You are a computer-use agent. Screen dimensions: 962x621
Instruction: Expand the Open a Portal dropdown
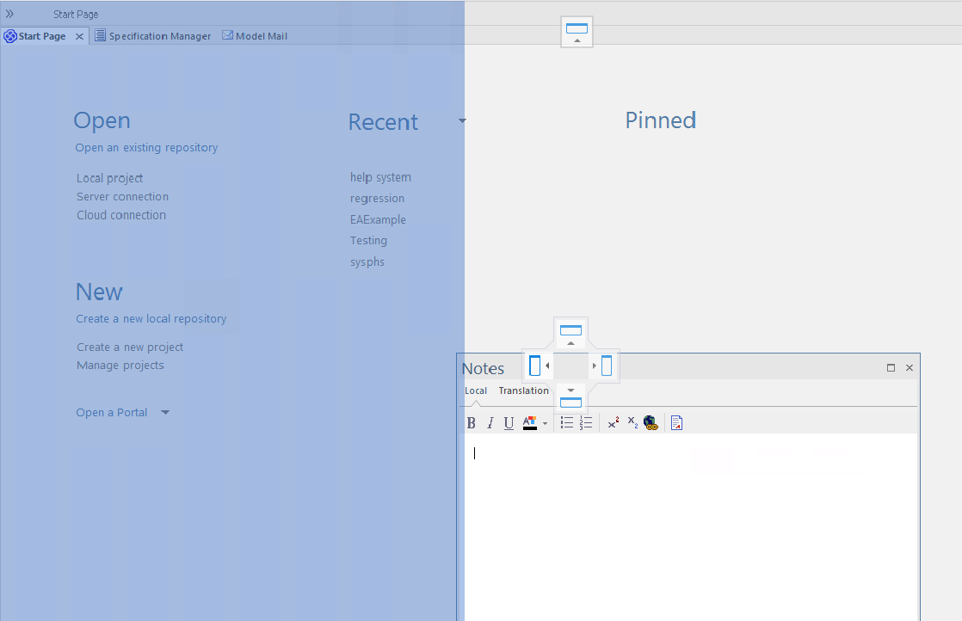[165, 412]
